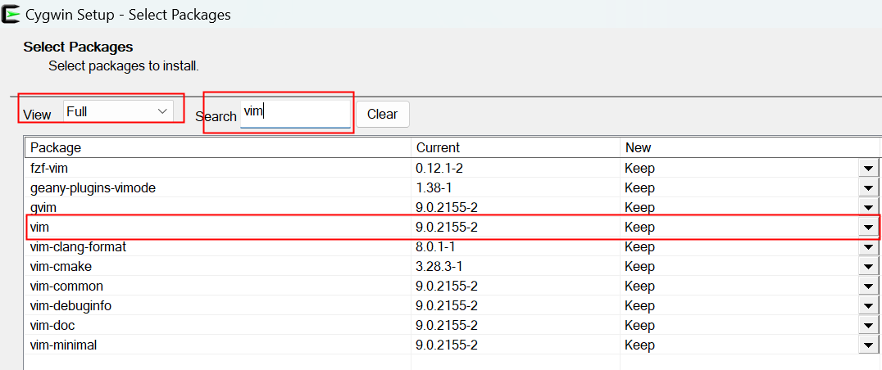The width and height of the screenshot is (882, 370).
Task: Open the vim-debuginfo action dropdown arrow
Action: pos(868,306)
